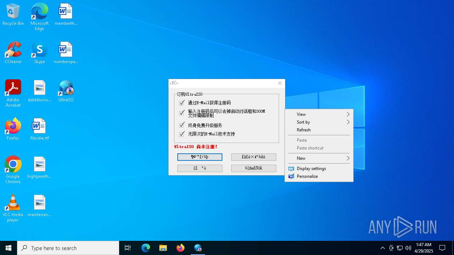The height and width of the screenshot is (255, 454).
Task: Launch Edge from the taskbar
Action: tap(146, 248)
